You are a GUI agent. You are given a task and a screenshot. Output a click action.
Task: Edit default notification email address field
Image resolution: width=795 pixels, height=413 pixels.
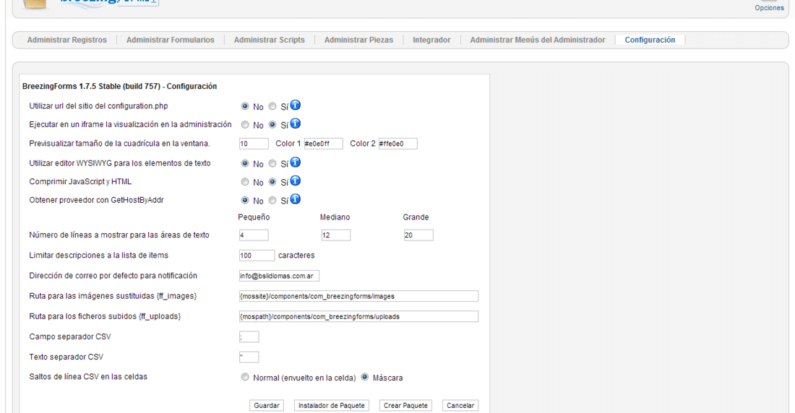(279, 276)
